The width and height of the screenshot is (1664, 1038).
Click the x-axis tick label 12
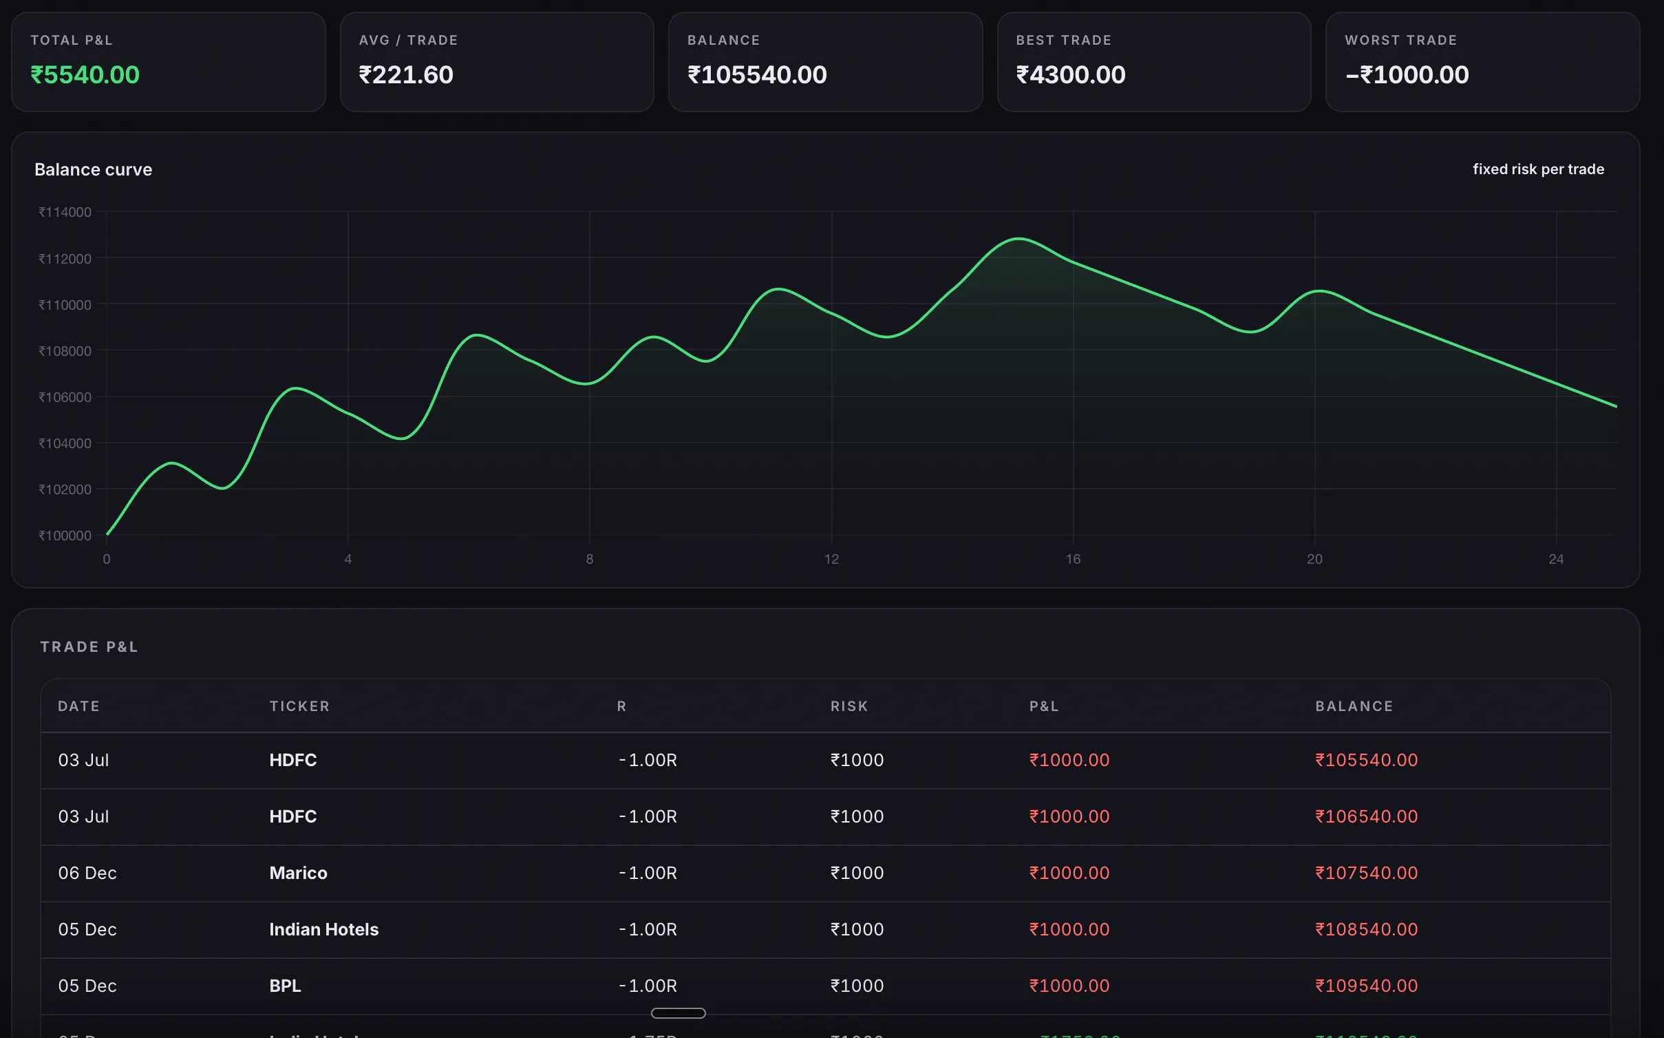[831, 559]
